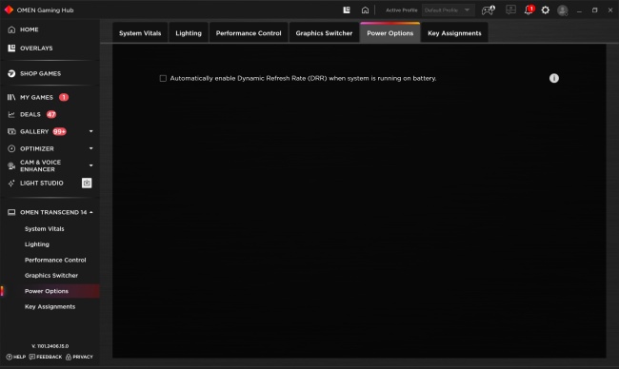Select the Power Options tab
Screen dimensions: 619x369
[x=390, y=33]
